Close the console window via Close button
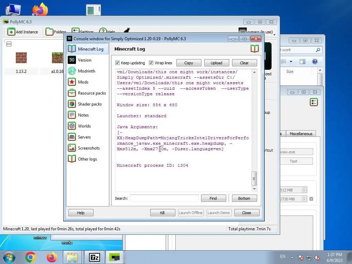The height and width of the screenshot is (264, 352). coord(247,212)
